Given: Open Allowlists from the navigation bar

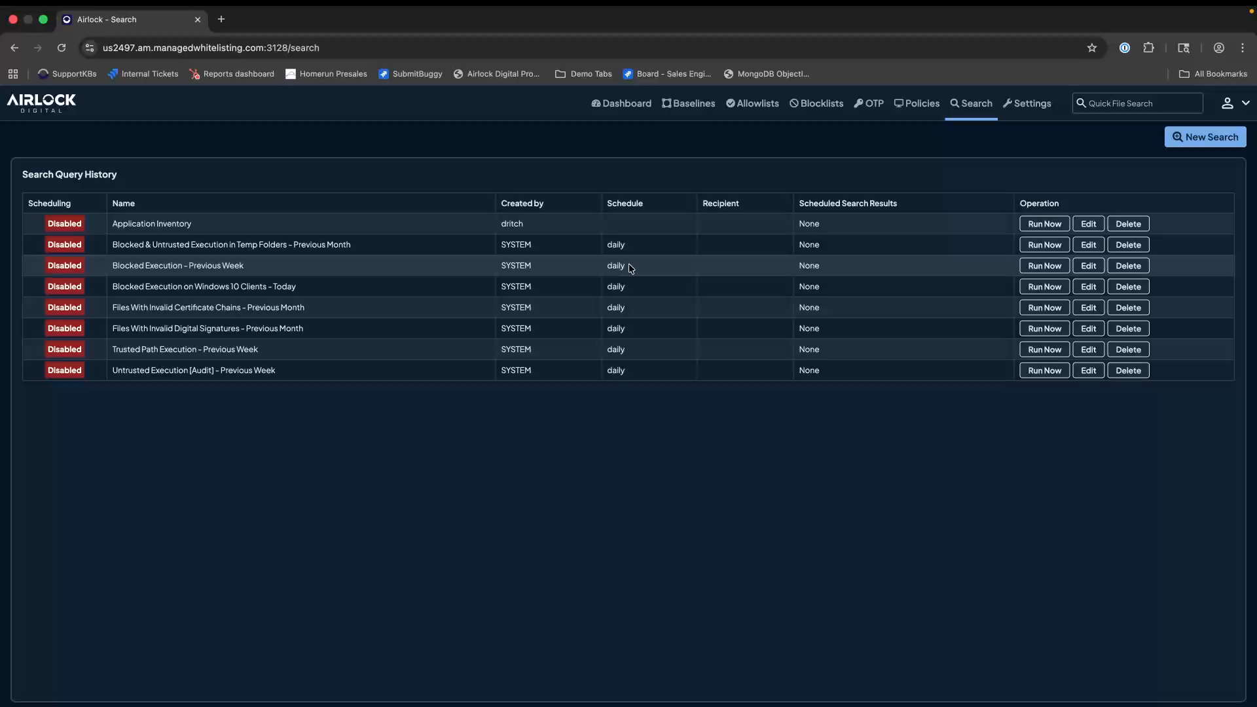Looking at the screenshot, I should [x=752, y=103].
